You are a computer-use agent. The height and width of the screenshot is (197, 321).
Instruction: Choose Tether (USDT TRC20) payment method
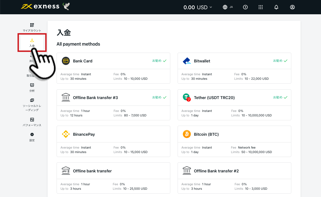[x=234, y=105]
